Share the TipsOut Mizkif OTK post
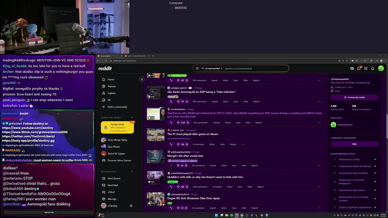Screen dimensions: 388x218 (x=228, y=123)
